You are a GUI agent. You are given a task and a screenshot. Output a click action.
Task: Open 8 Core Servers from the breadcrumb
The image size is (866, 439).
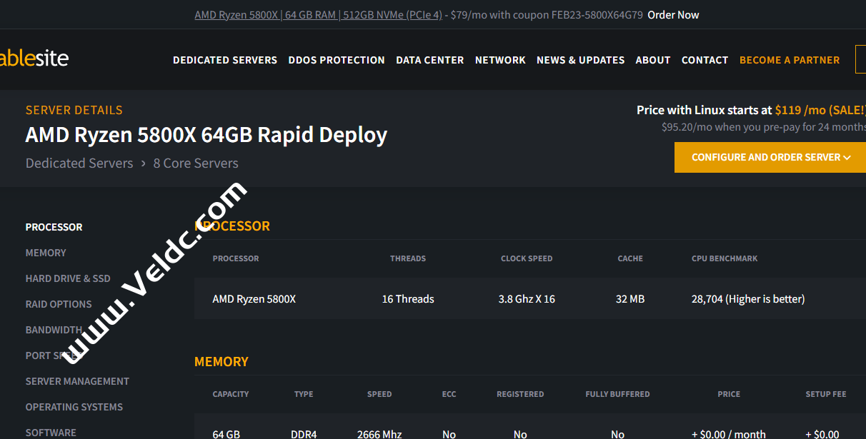pos(195,163)
